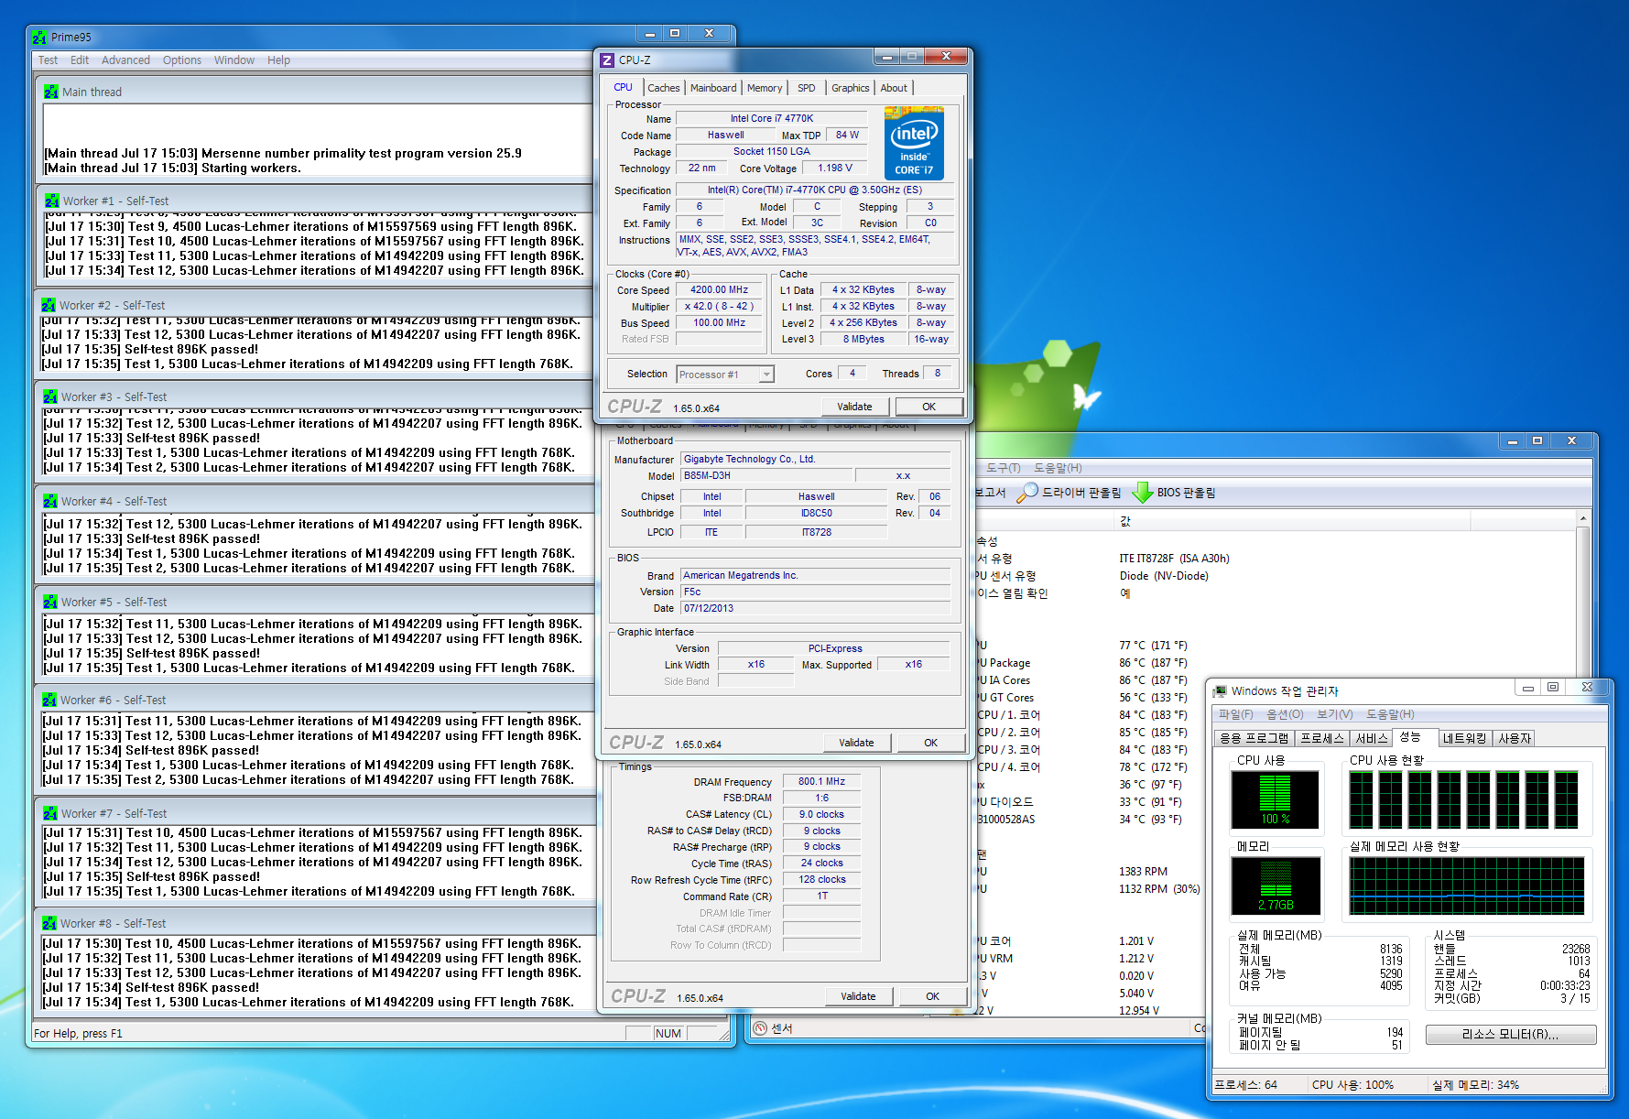The image size is (1629, 1119).
Task: Click the green BIOS update arrow icon
Action: pyautogui.click(x=1142, y=493)
